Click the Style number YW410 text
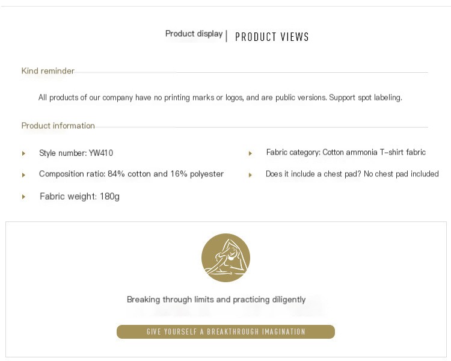The height and width of the screenshot is (361, 451). point(76,153)
